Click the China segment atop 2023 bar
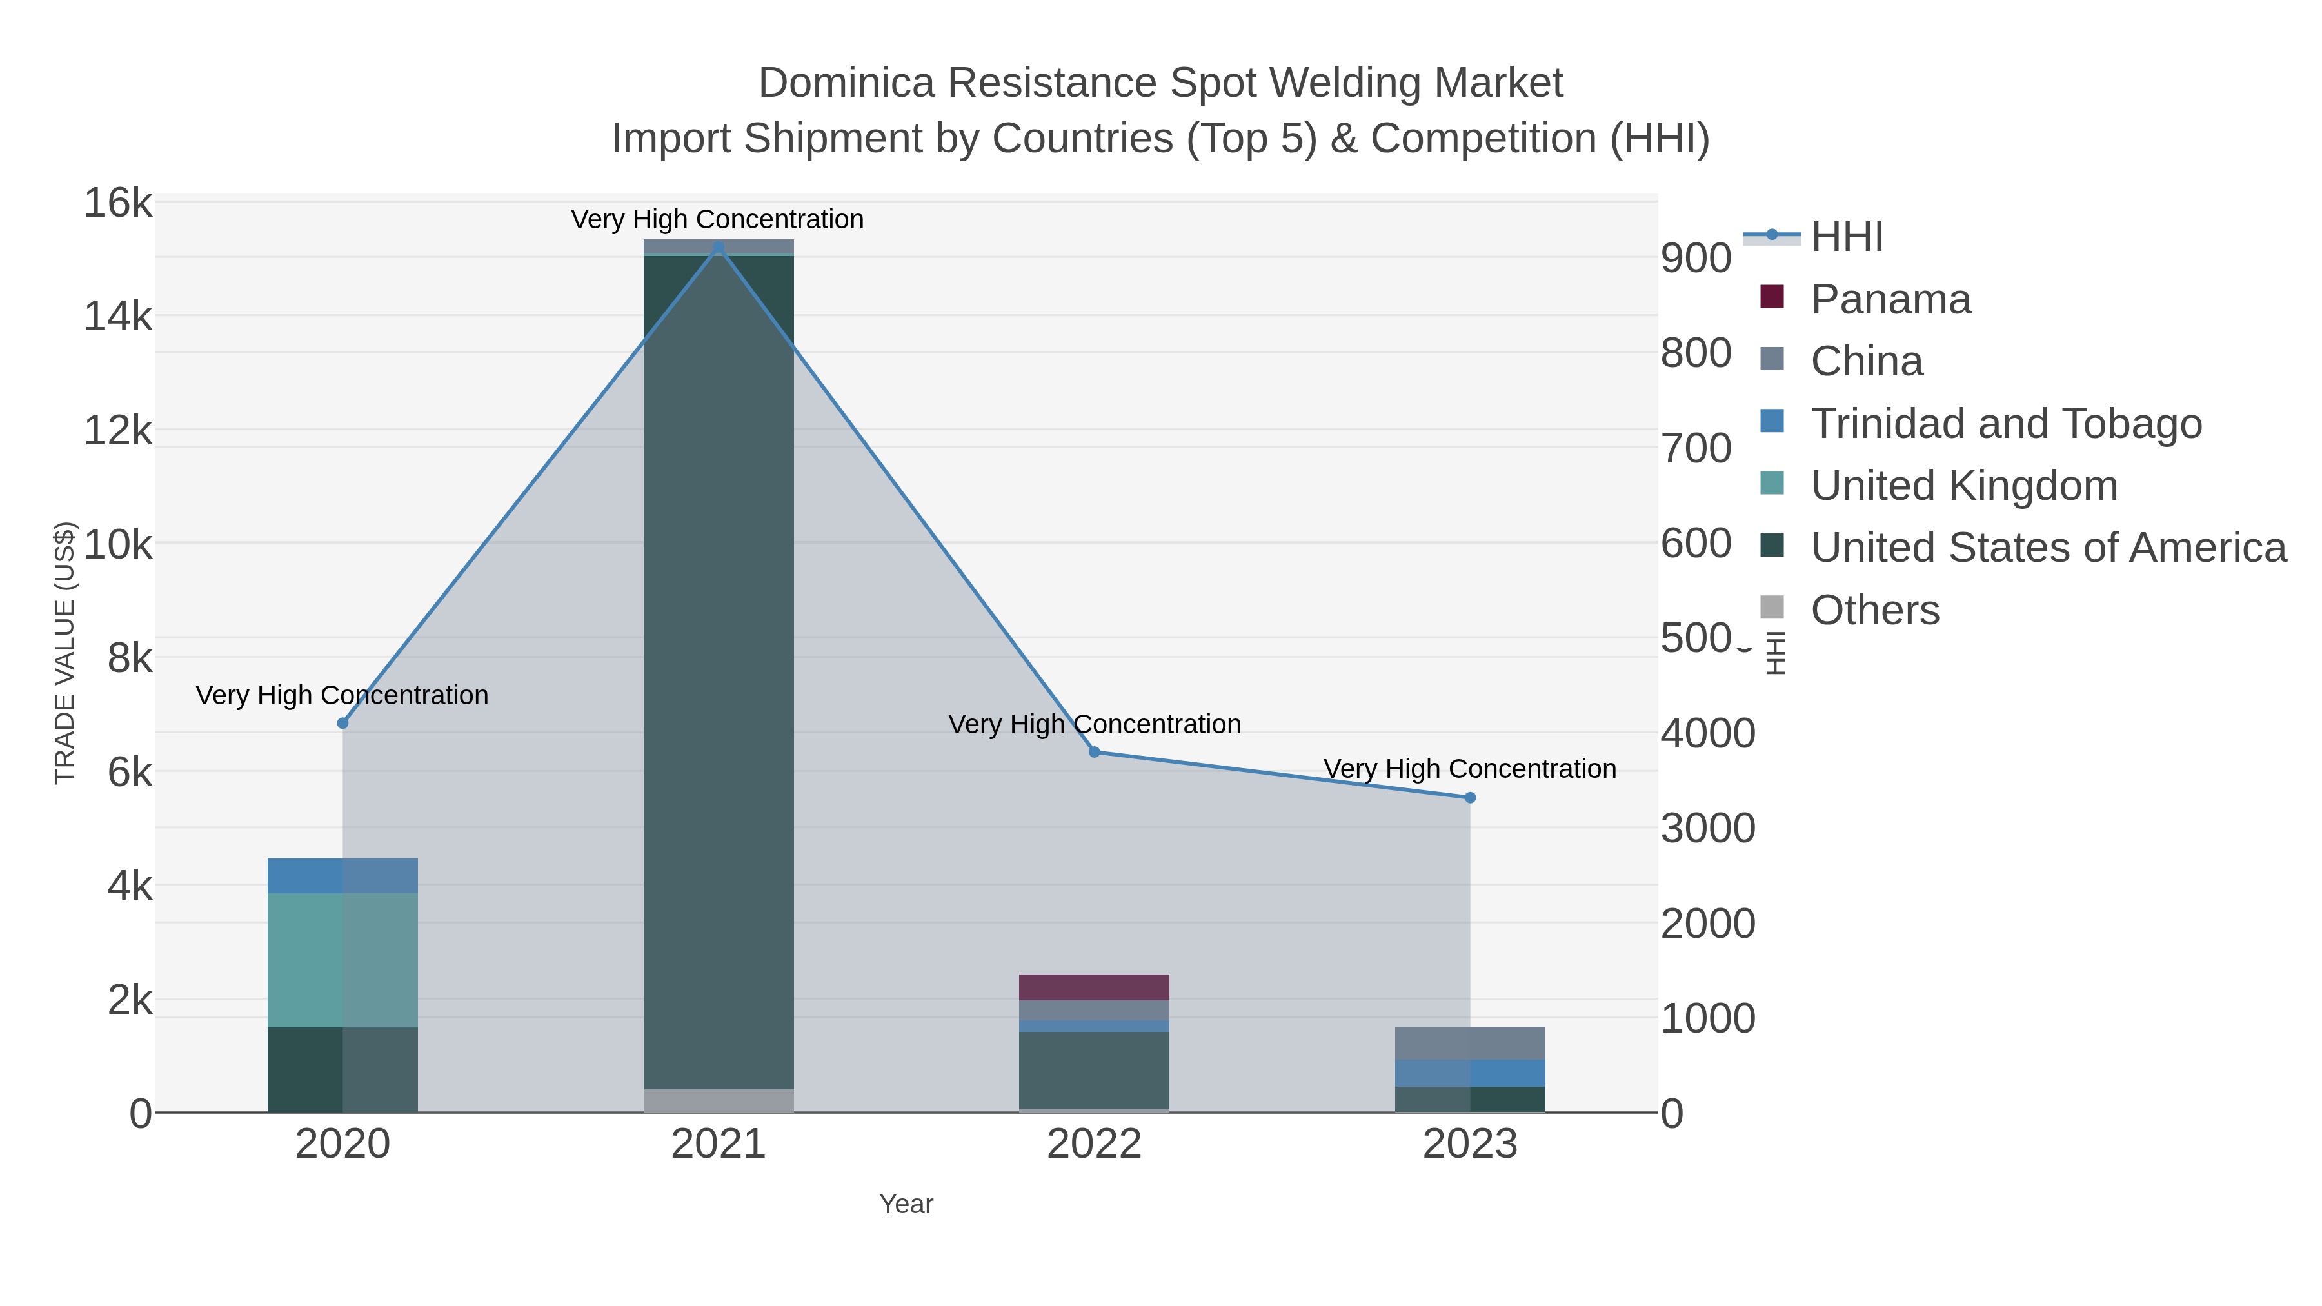The height and width of the screenshot is (1306, 2322). tap(1470, 1043)
